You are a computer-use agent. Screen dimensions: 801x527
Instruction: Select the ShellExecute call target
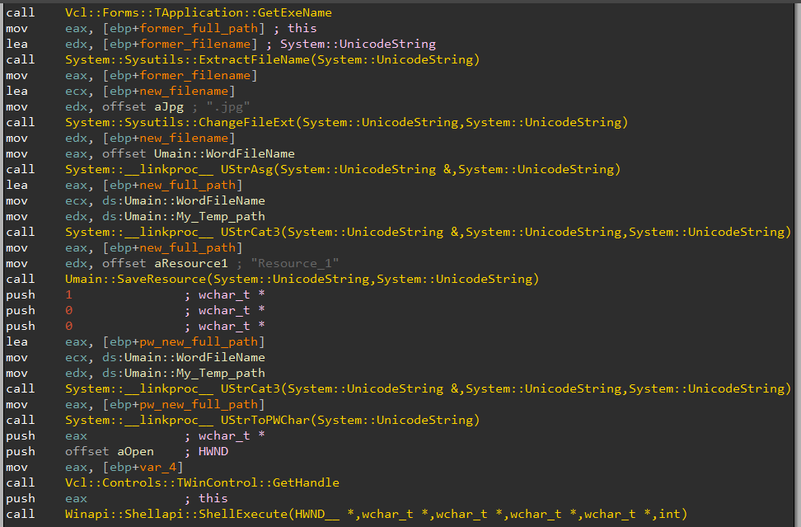click(376, 514)
